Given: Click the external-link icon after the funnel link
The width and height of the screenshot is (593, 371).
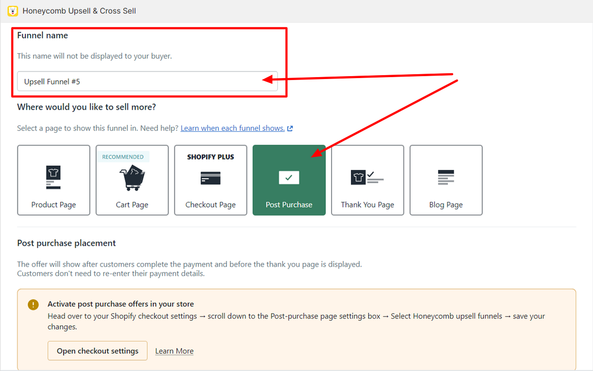Looking at the screenshot, I should tap(291, 128).
